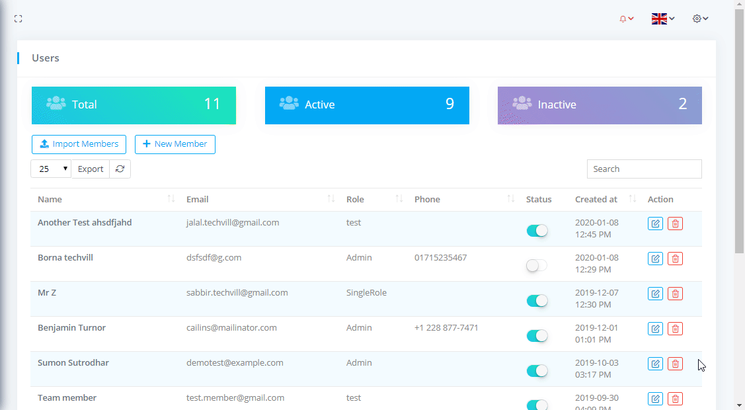Delete the Benjamin Turnor user
The width and height of the screenshot is (745, 410).
(x=675, y=329)
